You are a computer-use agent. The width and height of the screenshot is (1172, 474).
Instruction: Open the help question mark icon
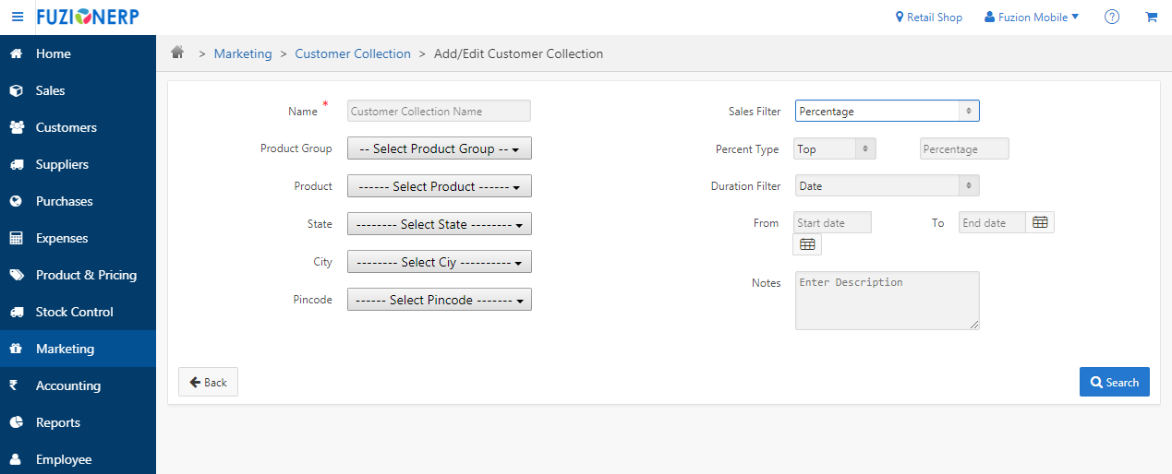tap(1112, 18)
